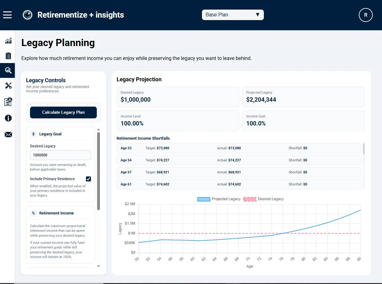Screen dimensions: 382x284
Task: Click the percent icon beside Retirement Income
Action: (x=33, y=213)
